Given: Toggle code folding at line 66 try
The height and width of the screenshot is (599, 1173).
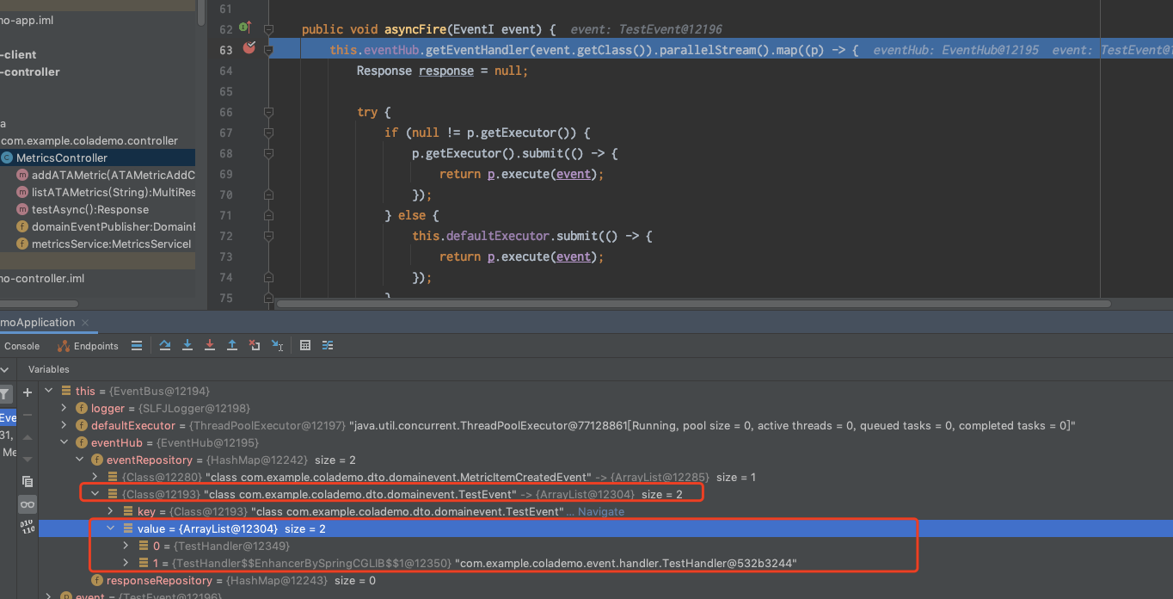Looking at the screenshot, I should [x=268, y=112].
